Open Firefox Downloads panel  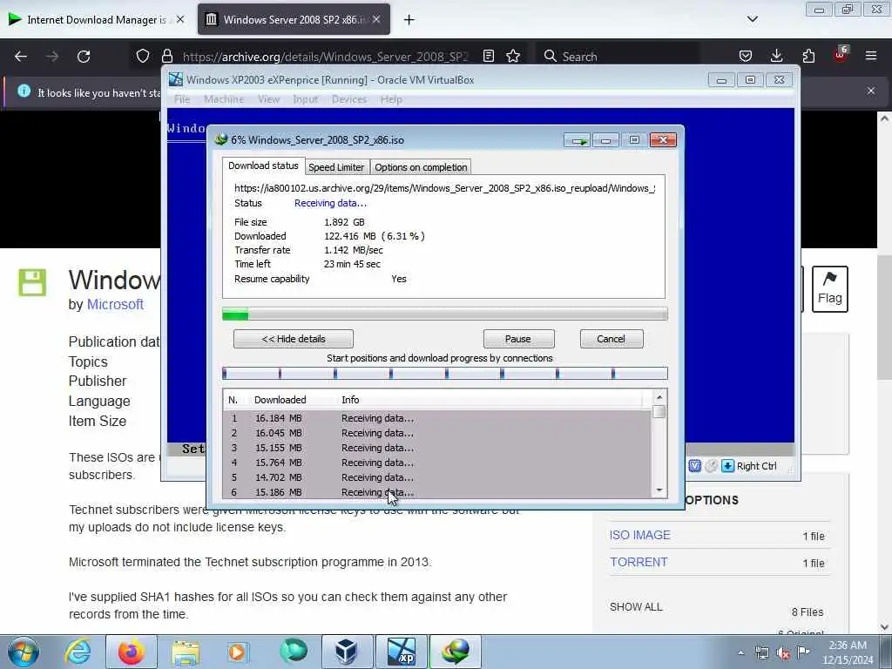point(776,56)
